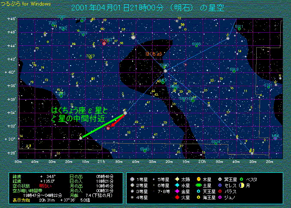The height and width of the screenshot is (208, 291).
Task: Click the Sun (太陽) legend icon
Action: tap(177, 179)
